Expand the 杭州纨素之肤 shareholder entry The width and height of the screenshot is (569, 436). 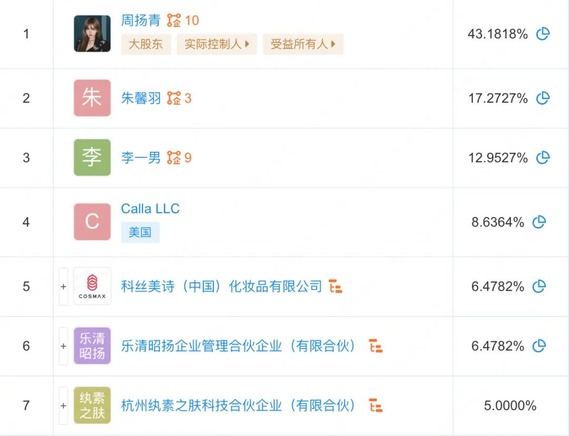coord(63,405)
